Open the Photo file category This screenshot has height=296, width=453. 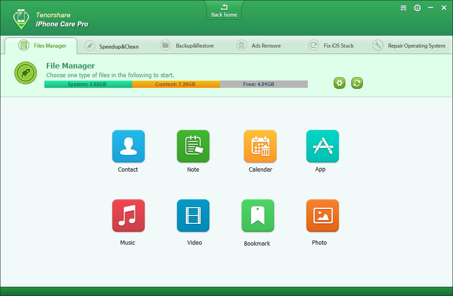tap(322, 216)
